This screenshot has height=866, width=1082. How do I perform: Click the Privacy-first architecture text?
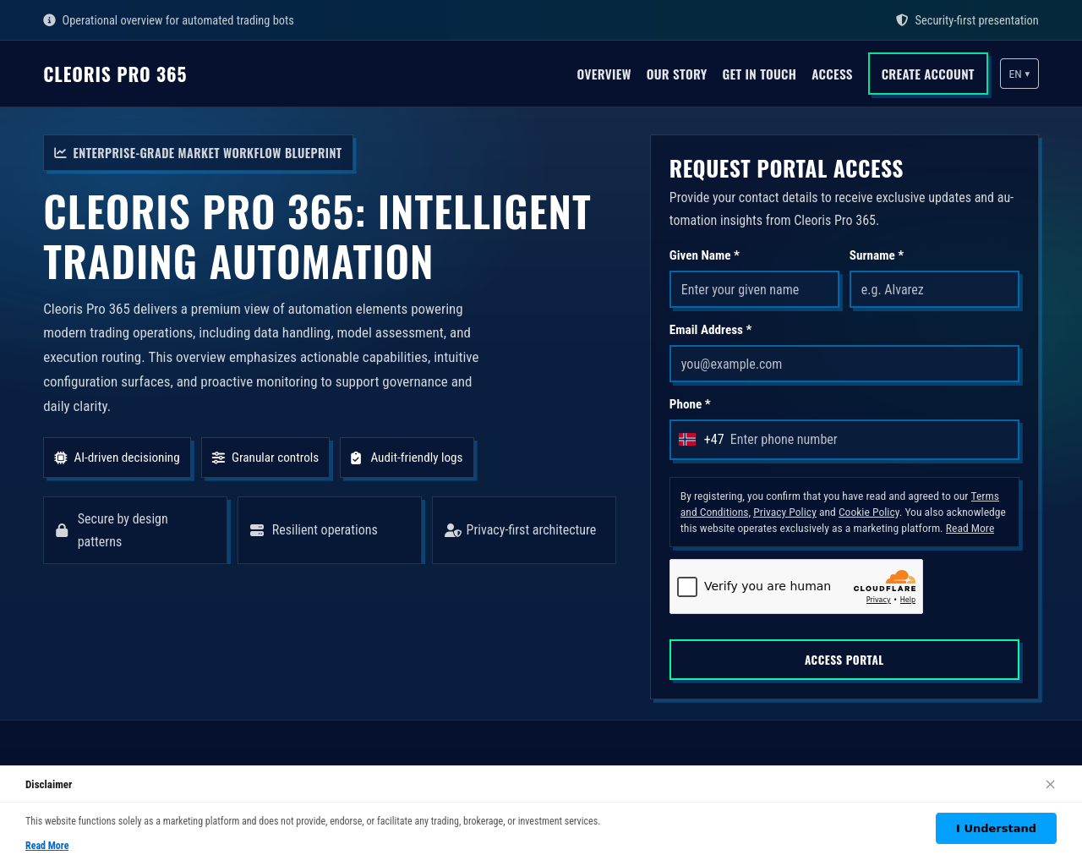[531, 530]
